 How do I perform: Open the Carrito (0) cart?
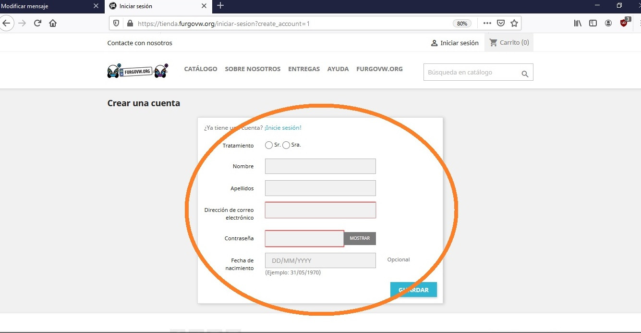click(x=509, y=42)
